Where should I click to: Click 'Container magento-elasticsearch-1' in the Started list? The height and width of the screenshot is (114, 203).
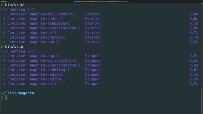click(x=44, y=28)
